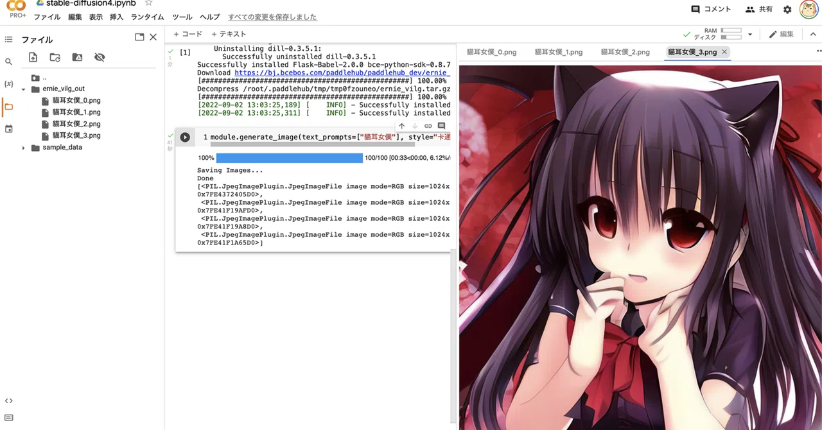Click the blue 100% progress bar
822x430 pixels.
[290, 158]
